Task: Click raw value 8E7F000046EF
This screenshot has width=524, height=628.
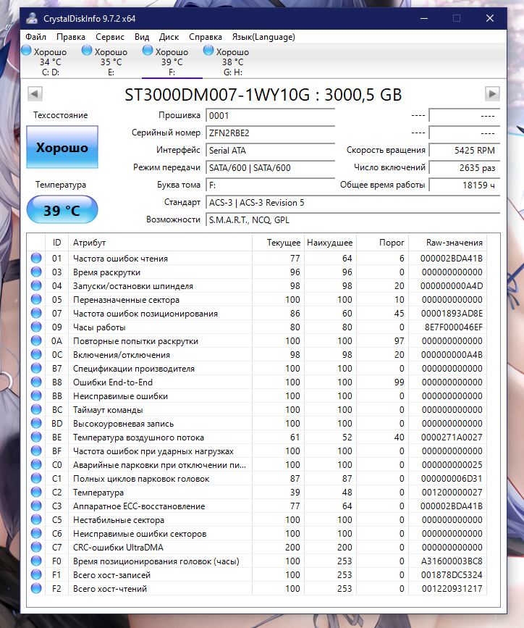Action: 454,327
